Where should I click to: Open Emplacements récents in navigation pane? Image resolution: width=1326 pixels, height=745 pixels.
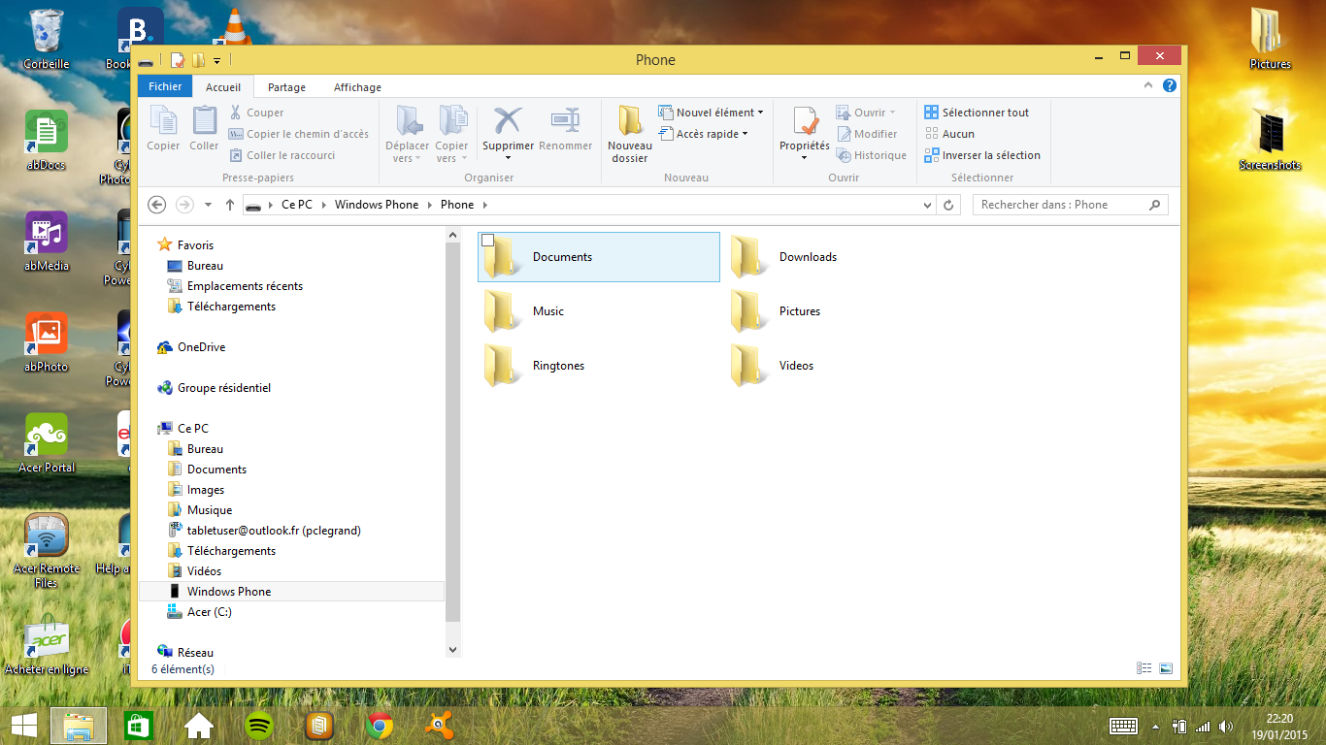tap(245, 286)
